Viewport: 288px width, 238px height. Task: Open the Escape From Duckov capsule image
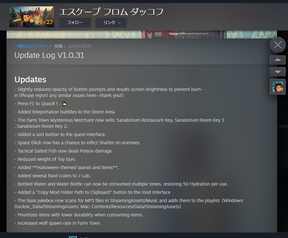(32, 17)
